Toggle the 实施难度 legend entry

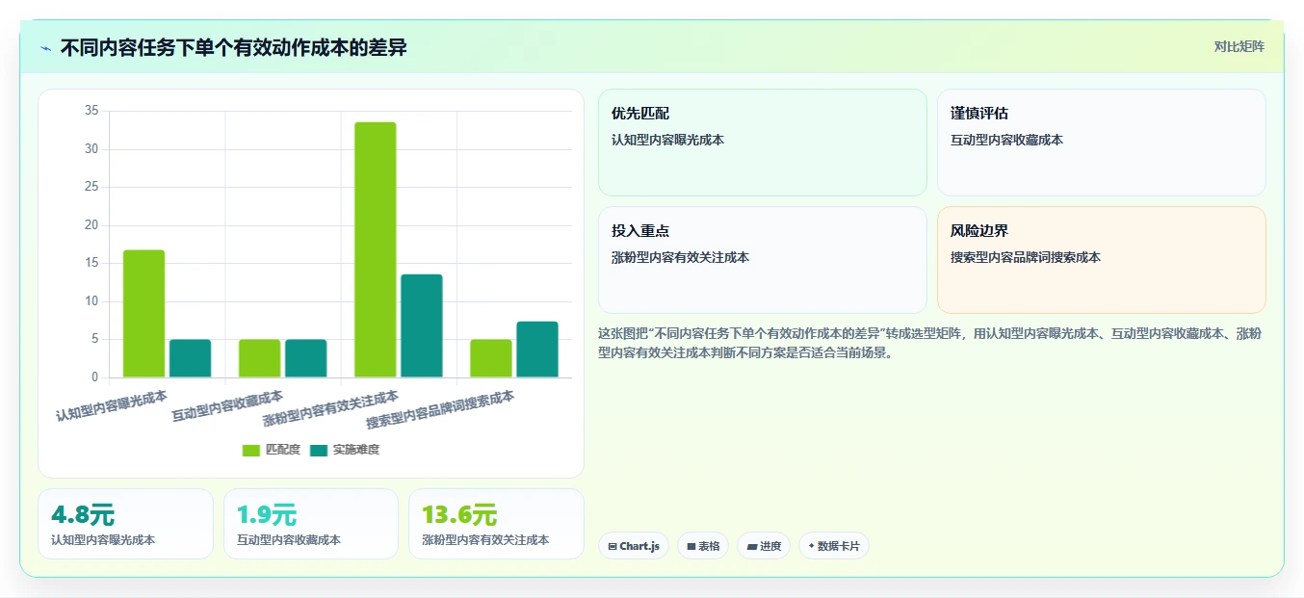(x=345, y=450)
